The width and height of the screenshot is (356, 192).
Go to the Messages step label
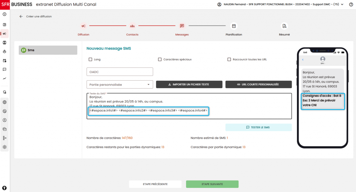click(x=182, y=35)
